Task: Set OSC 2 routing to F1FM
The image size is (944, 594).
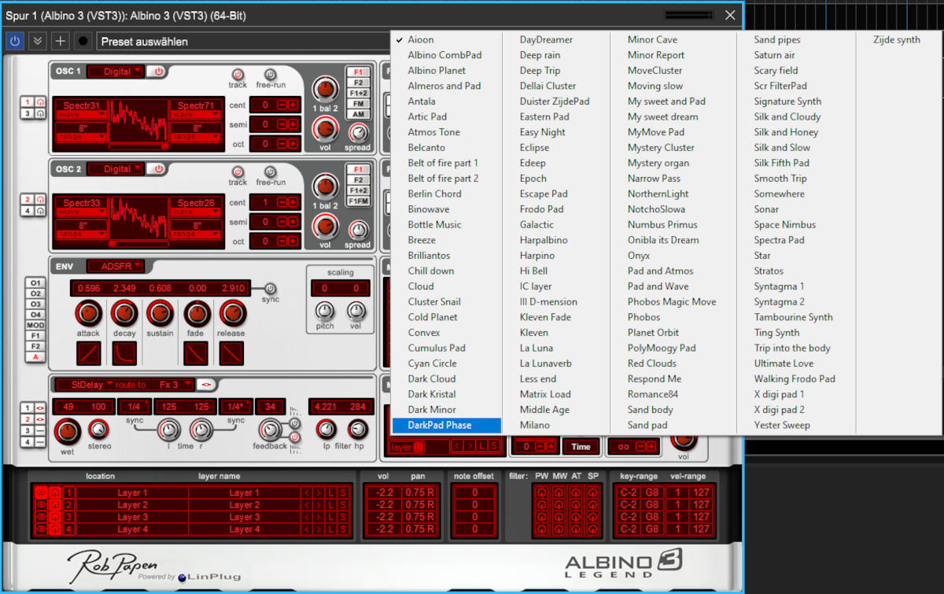Action: click(x=358, y=201)
